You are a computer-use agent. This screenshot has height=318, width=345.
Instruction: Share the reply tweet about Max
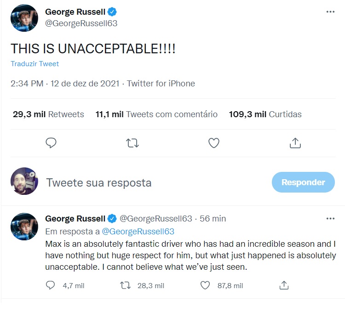pyautogui.click(x=284, y=285)
